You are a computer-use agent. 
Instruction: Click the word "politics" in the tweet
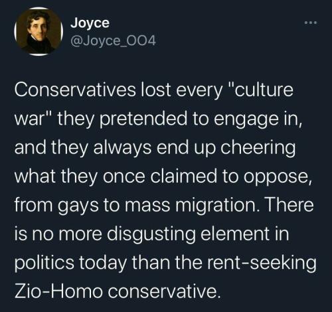point(44,263)
